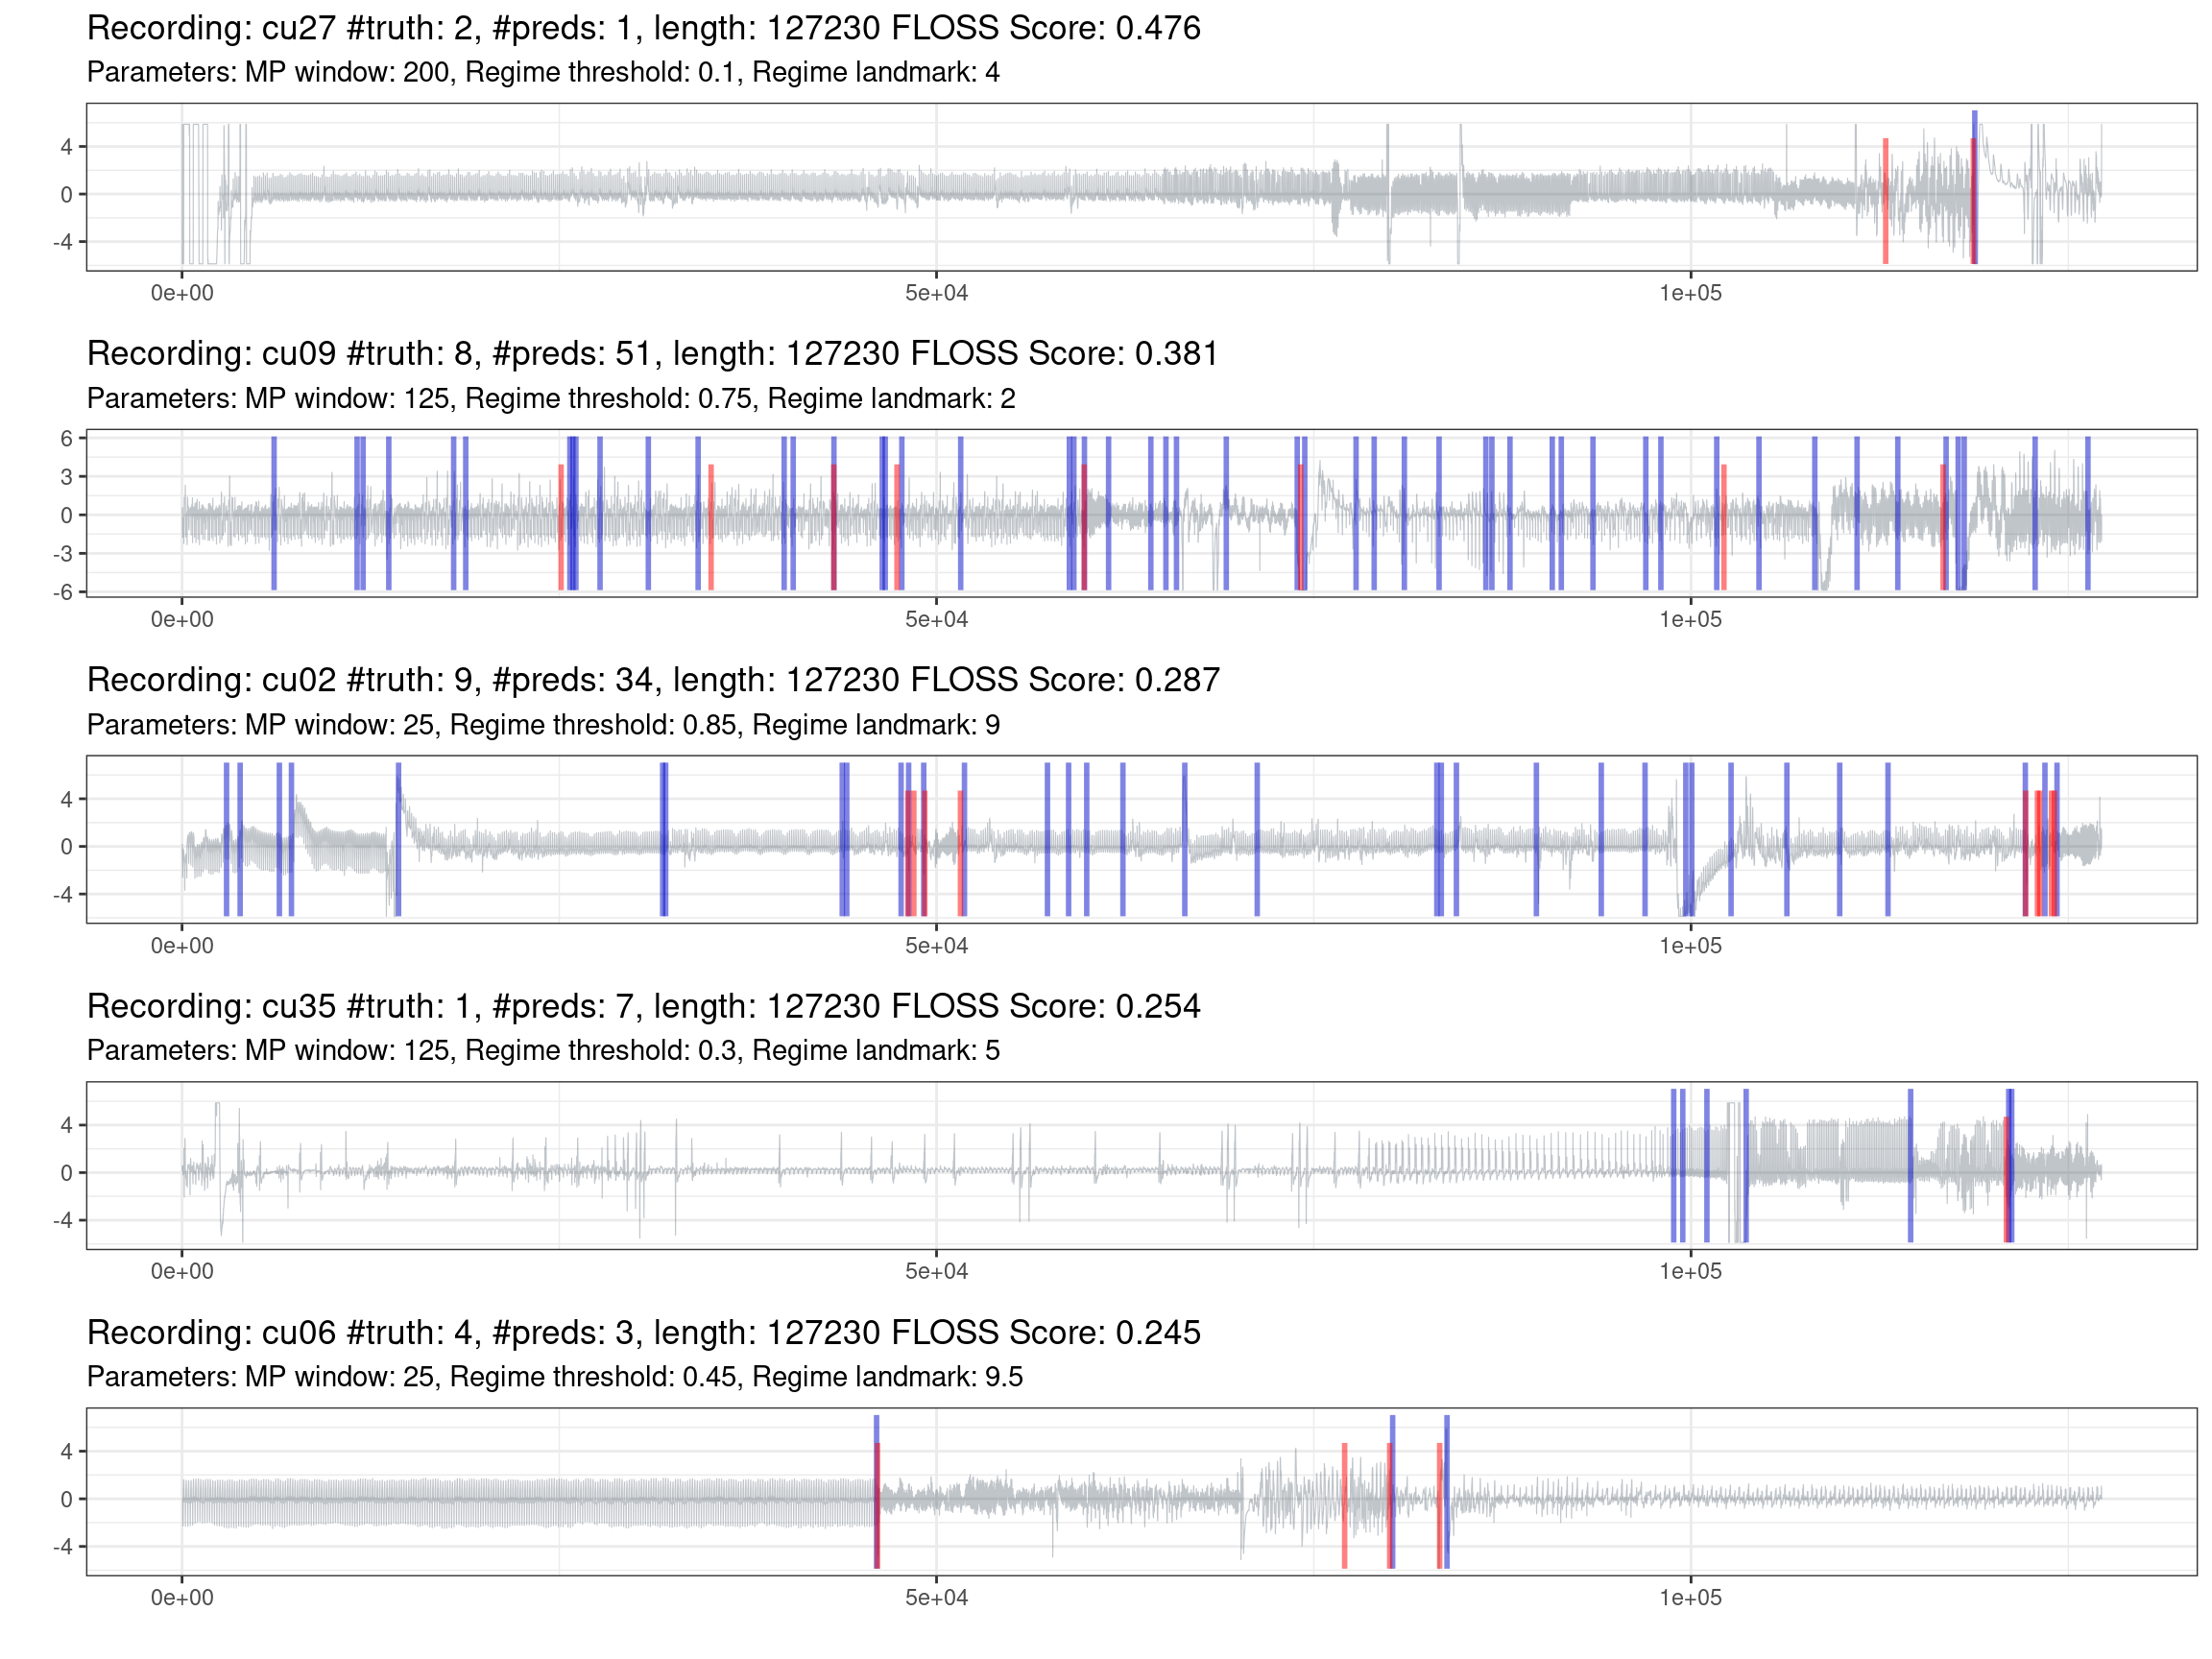Click the lone red truth marker in cu27 plot
This screenshot has width=2212, height=1659.
[1885, 201]
